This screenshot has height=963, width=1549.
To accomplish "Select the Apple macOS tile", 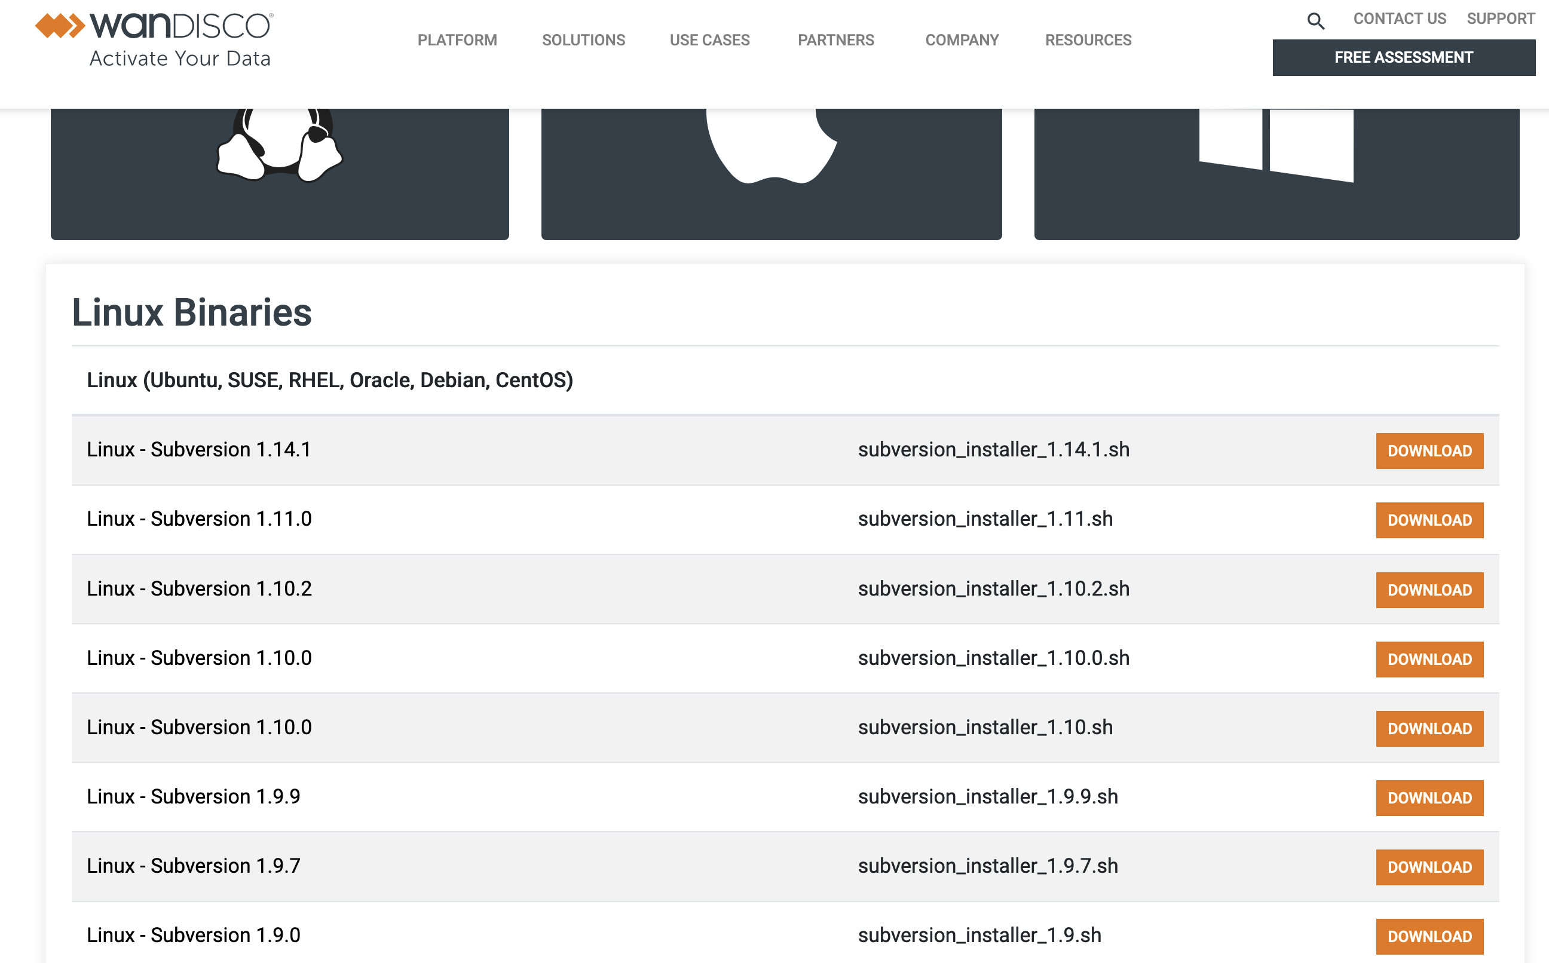I will [x=771, y=173].
